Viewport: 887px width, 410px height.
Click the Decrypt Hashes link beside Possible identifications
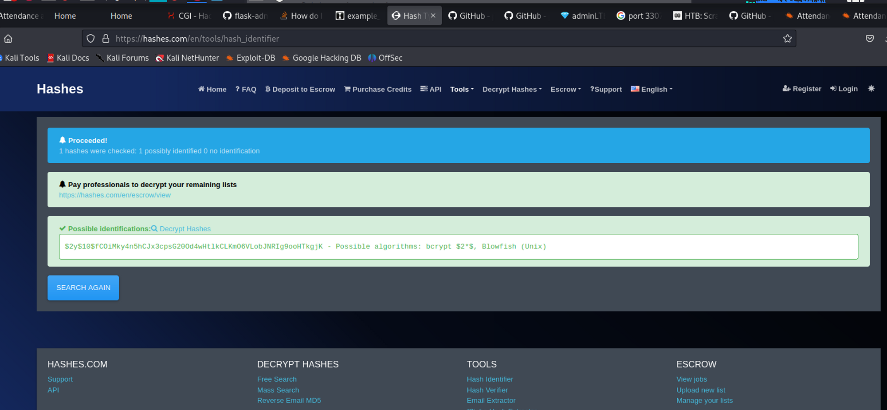point(181,229)
